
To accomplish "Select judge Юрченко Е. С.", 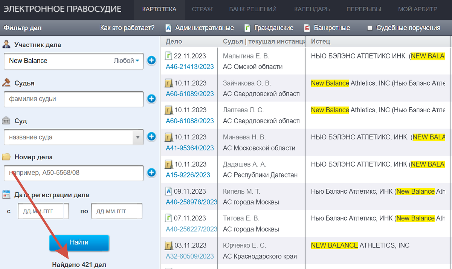I will (244, 246).
